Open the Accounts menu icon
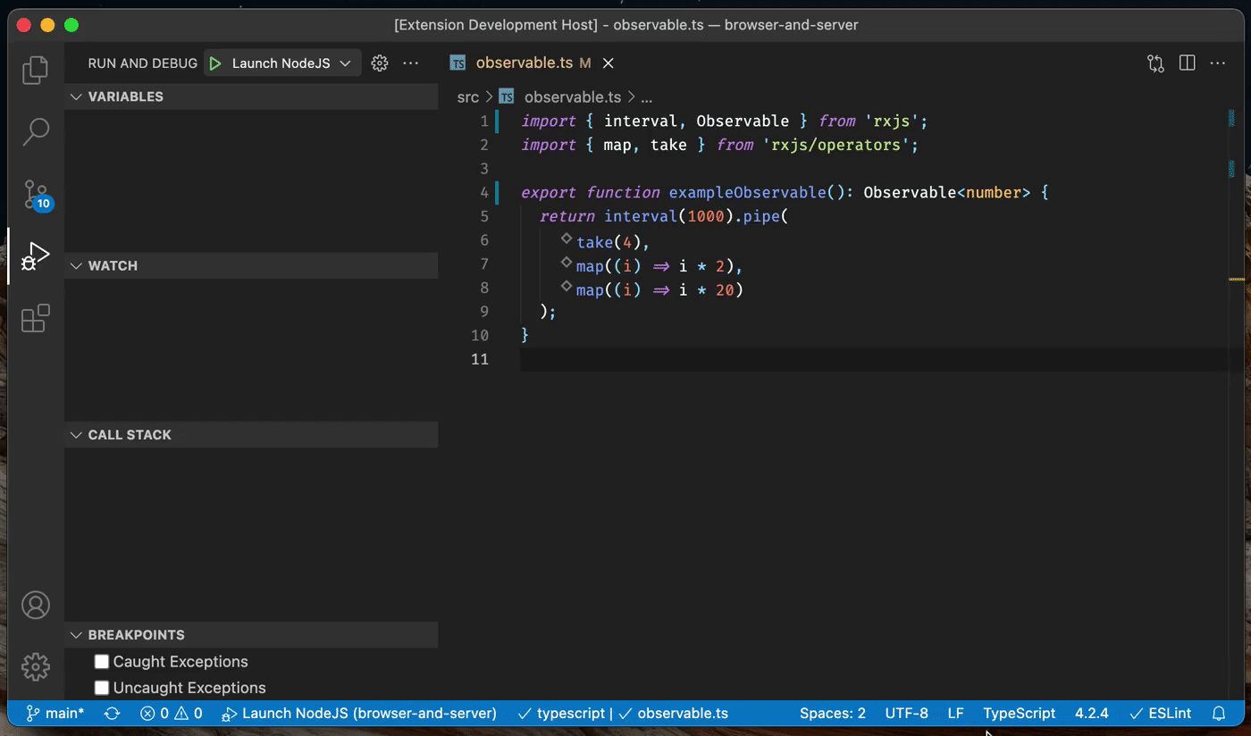This screenshot has height=736, width=1251. pos(36,605)
